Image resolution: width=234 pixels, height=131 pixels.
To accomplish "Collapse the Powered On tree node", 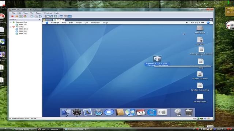I will coord(11,22).
